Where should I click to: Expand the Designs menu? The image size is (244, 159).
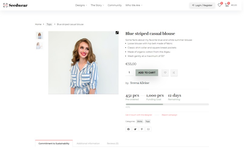[x=81, y=5]
